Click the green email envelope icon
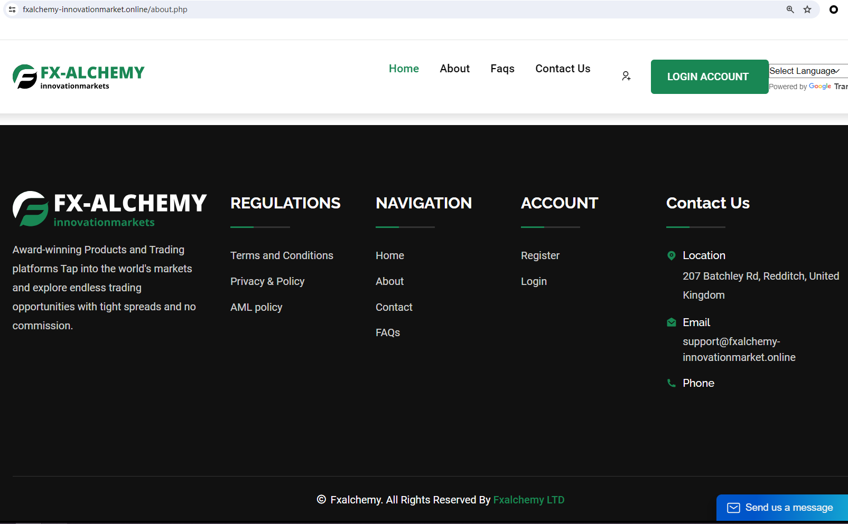The image size is (848, 524). 672,322
